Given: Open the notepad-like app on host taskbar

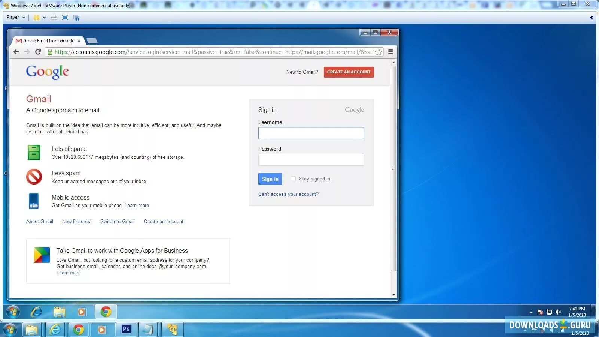Looking at the screenshot, I should (148, 330).
